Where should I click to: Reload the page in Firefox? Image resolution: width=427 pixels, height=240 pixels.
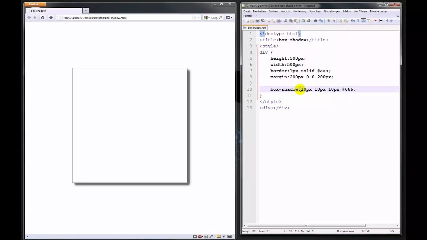click(43, 18)
